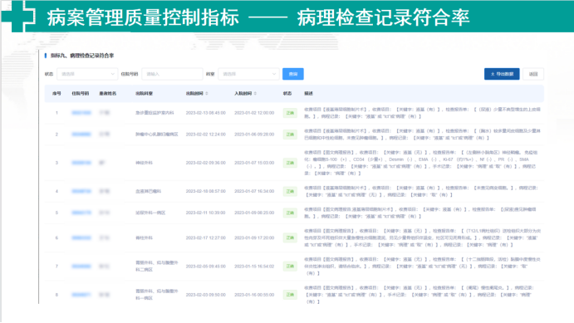
Task: Click 正确 status tag in row 3
Action: [x=290, y=163]
